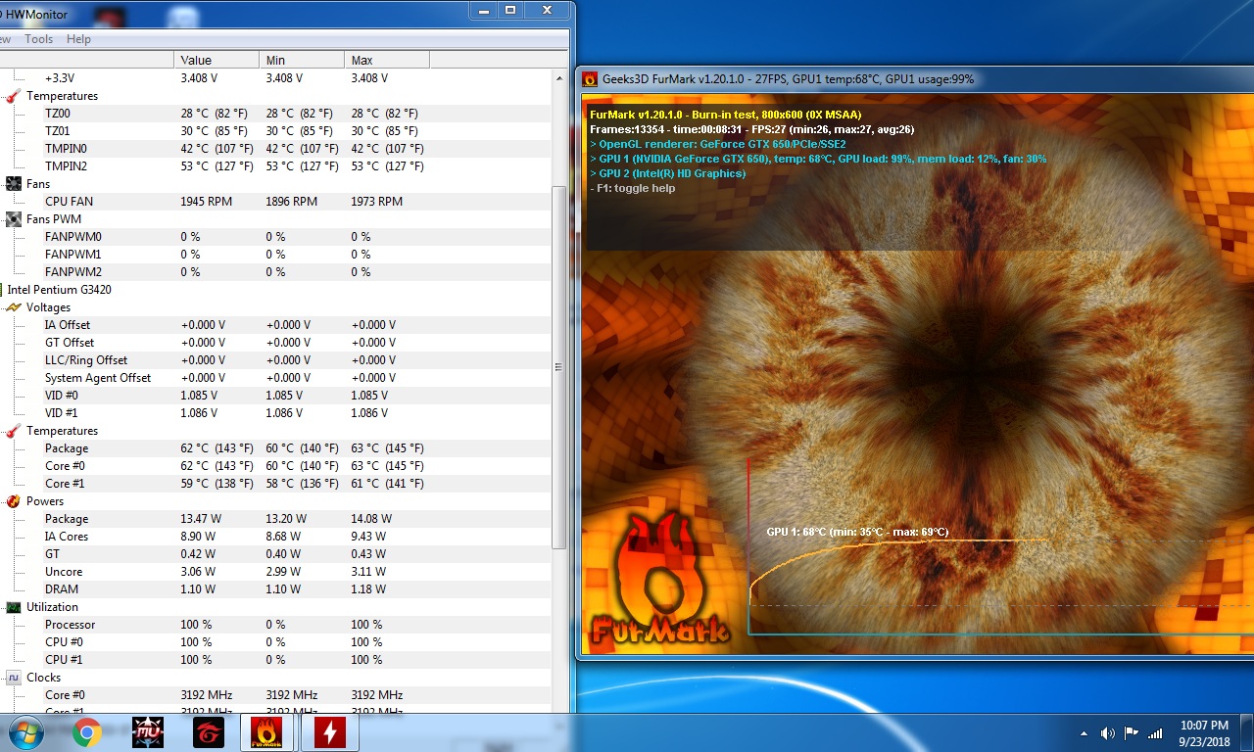Click the volume speaker tray icon
Screen dimensions: 1254x752
[x=1108, y=732]
